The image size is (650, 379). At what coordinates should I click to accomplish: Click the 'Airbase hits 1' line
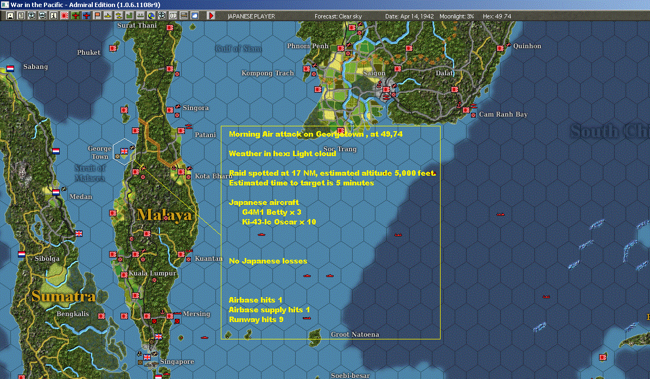click(x=256, y=300)
